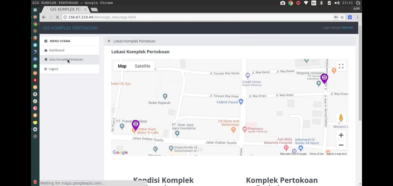The image size is (393, 186).
Task: Bookmark this page with the star icon
Action: coord(342,17)
